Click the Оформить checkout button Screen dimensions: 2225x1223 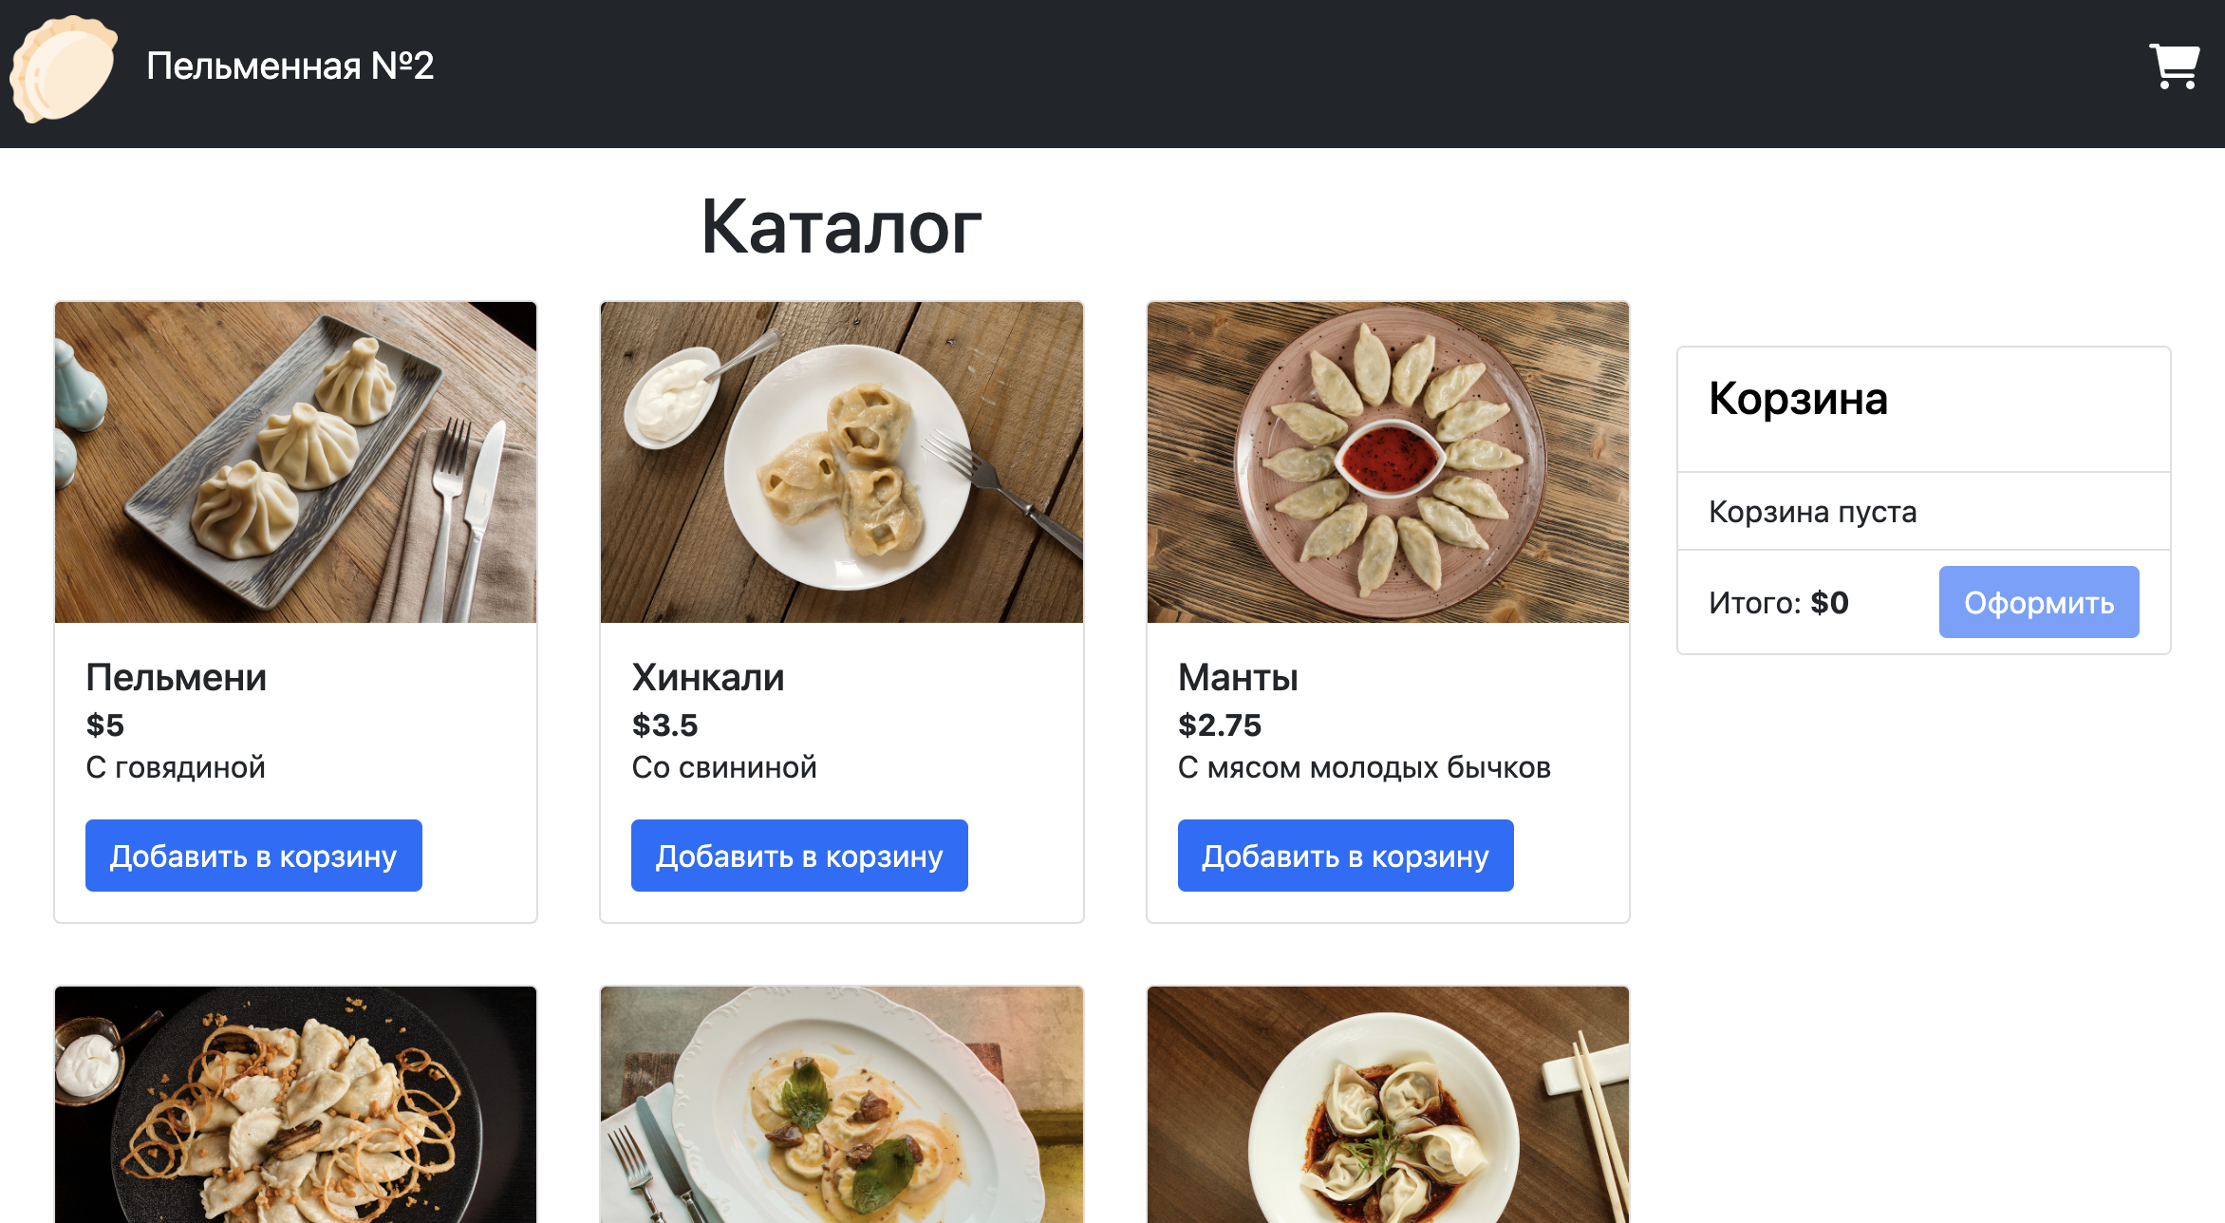2039,602
